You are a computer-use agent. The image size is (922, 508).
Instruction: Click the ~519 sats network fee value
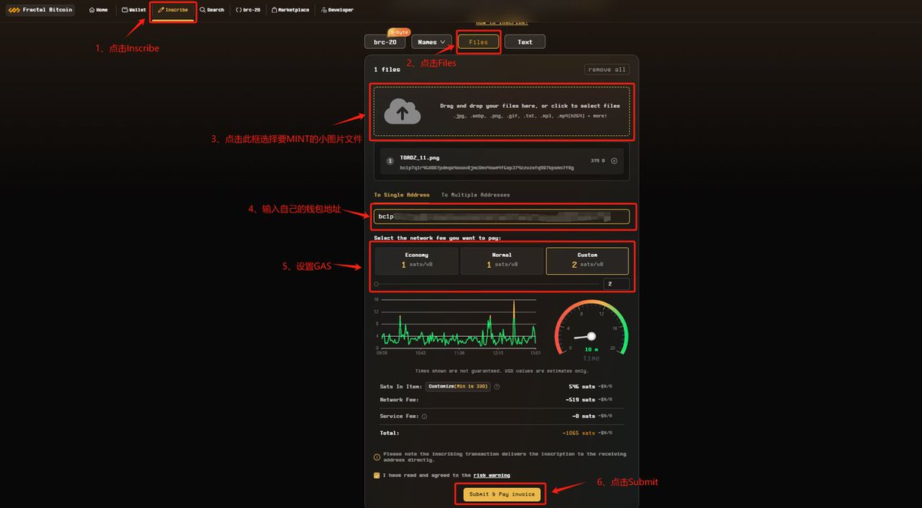581,400
